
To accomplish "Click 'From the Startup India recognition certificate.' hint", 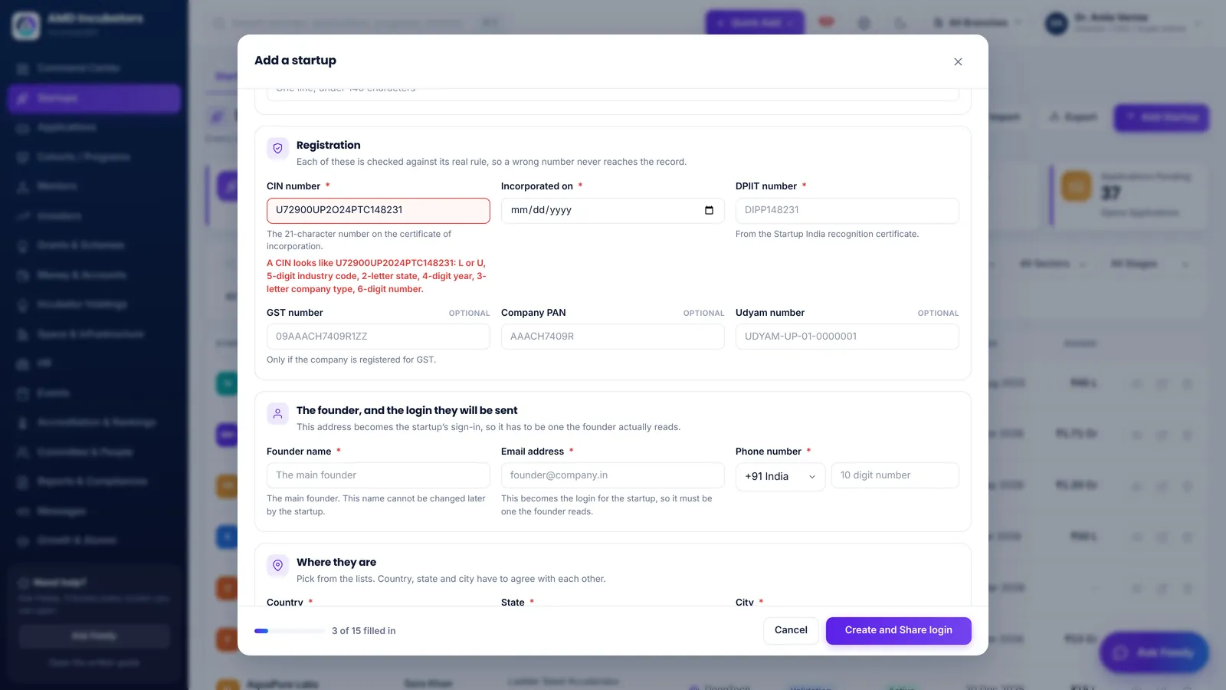I will click(x=827, y=234).
